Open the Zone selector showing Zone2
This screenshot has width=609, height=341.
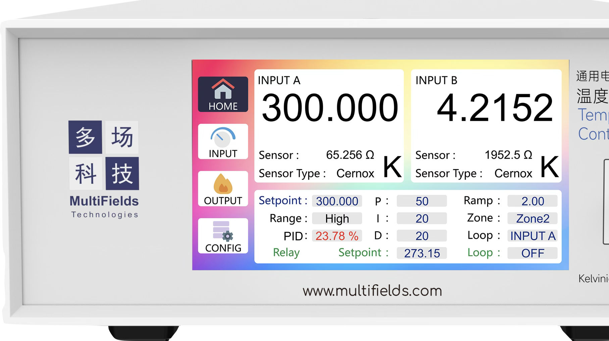click(x=532, y=219)
